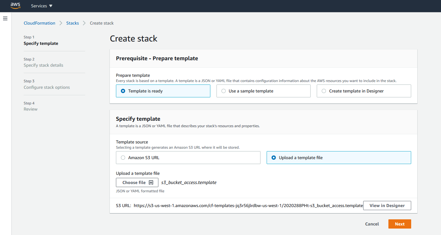
Task: Select Create template in Designer option
Action: [x=364, y=91]
